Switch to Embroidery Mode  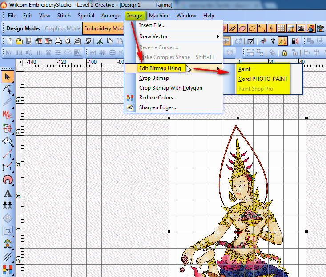pos(103,28)
